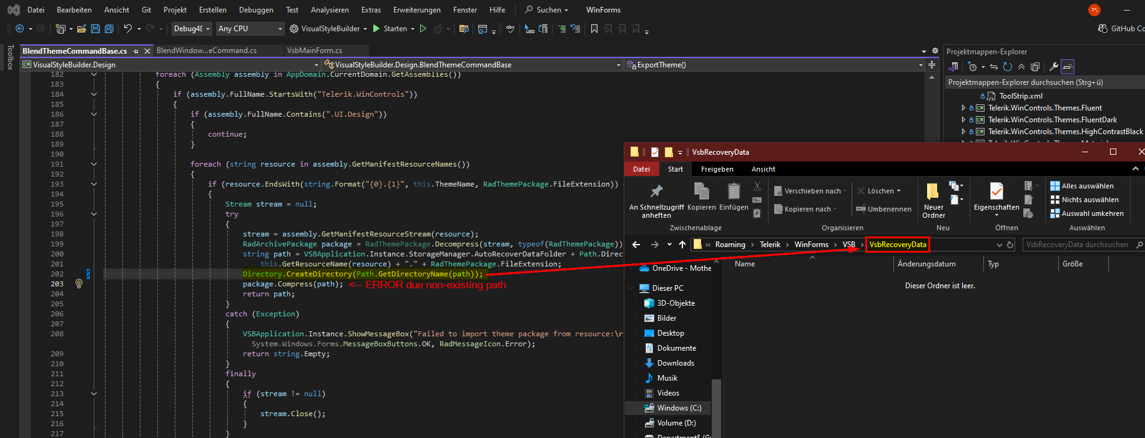Click the Undo arrow in Visual Studio toolbar
The image size is (1145, 438).
coord(128,29)
